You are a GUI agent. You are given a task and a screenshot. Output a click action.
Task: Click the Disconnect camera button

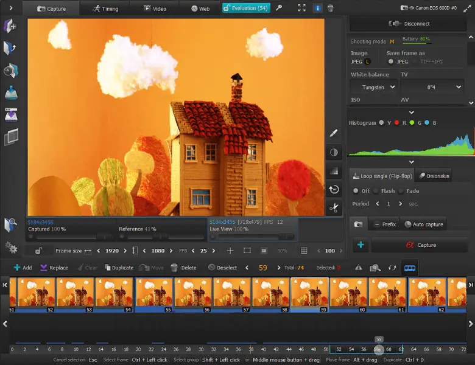click(409, 24)
